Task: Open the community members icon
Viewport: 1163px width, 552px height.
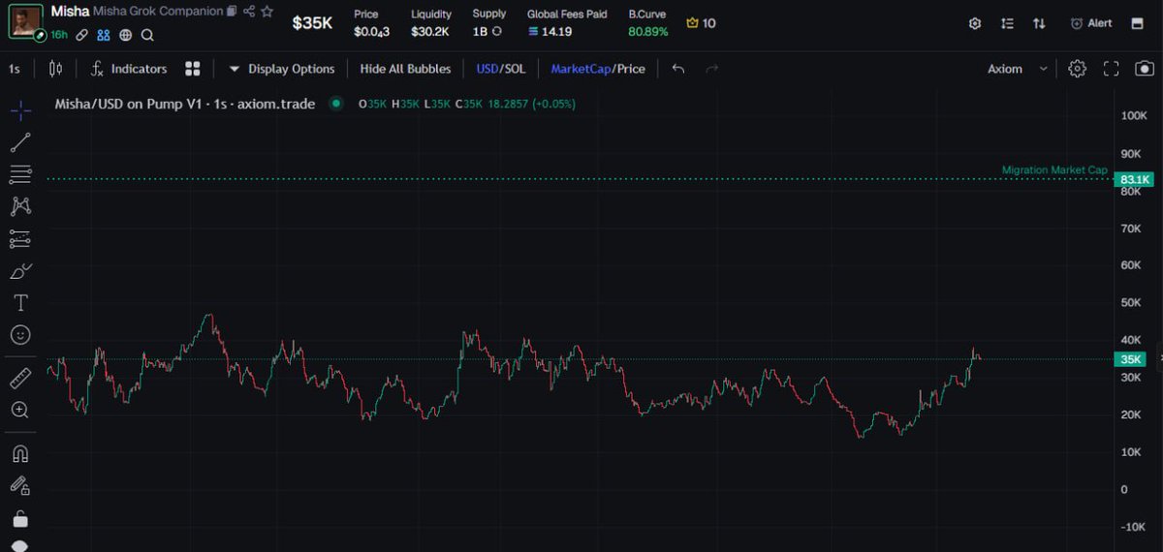Action: point(104,35)
